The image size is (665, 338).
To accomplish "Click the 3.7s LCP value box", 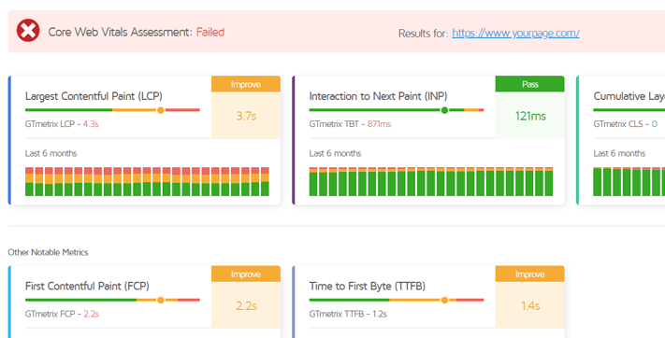I will [246, 115].
